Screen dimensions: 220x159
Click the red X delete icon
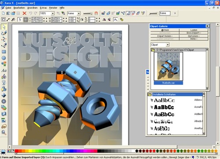[24, 13]
